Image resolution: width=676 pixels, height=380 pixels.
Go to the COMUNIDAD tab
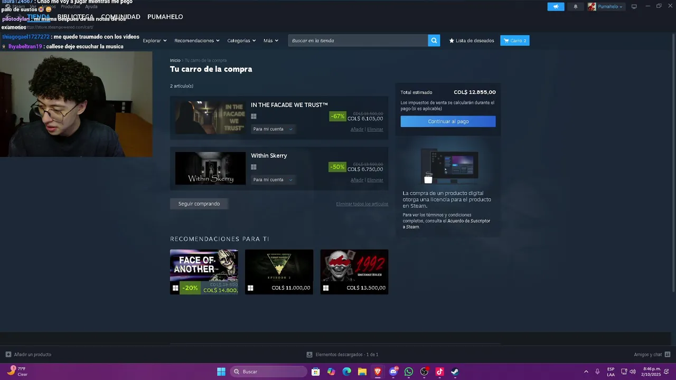(x=121, y=17)
